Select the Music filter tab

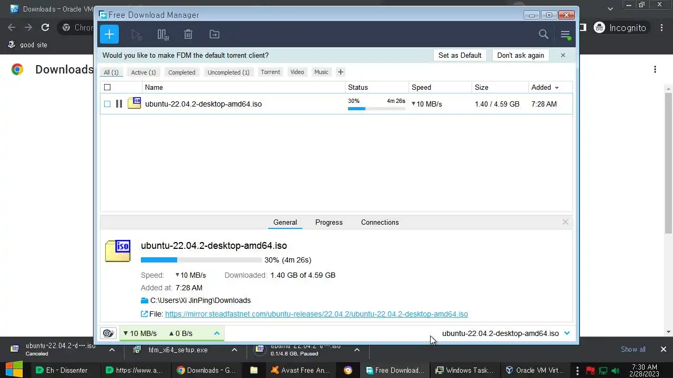point(321,72)
